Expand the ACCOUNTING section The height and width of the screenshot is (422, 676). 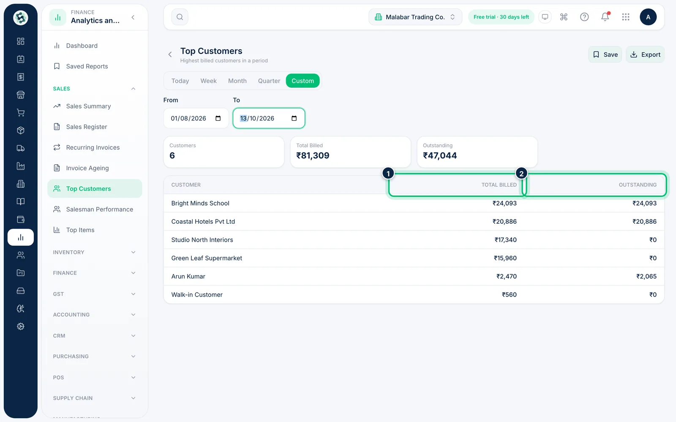95,315
